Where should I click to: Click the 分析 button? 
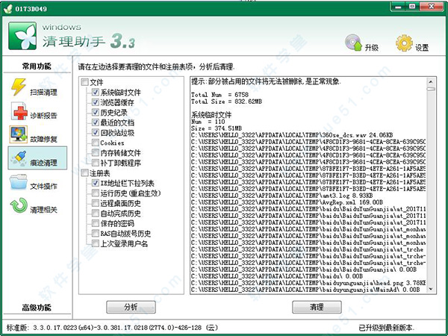(x=131, y=307)
